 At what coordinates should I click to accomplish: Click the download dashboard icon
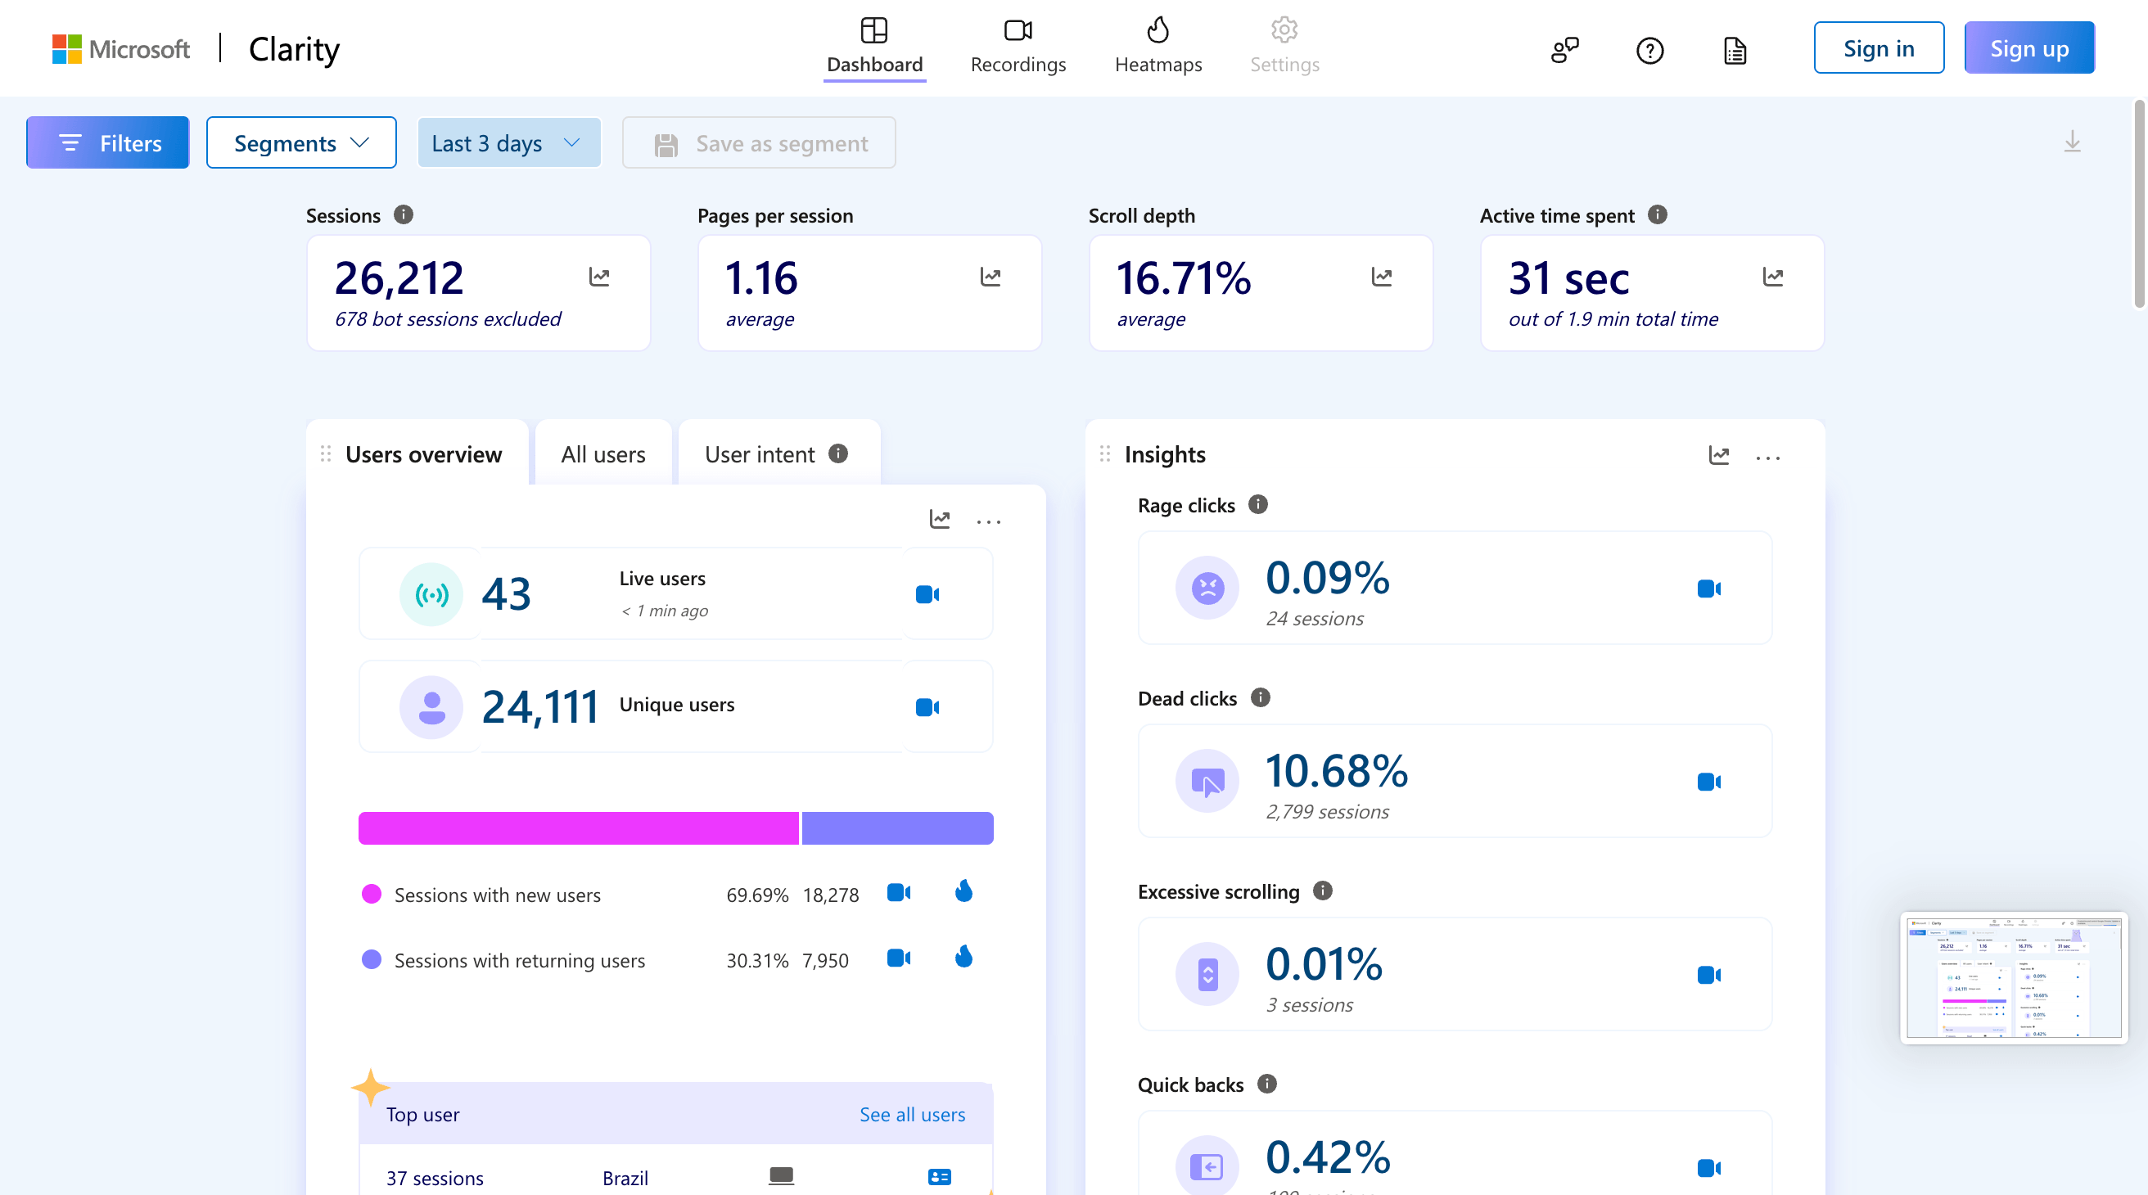(2072, 142)
